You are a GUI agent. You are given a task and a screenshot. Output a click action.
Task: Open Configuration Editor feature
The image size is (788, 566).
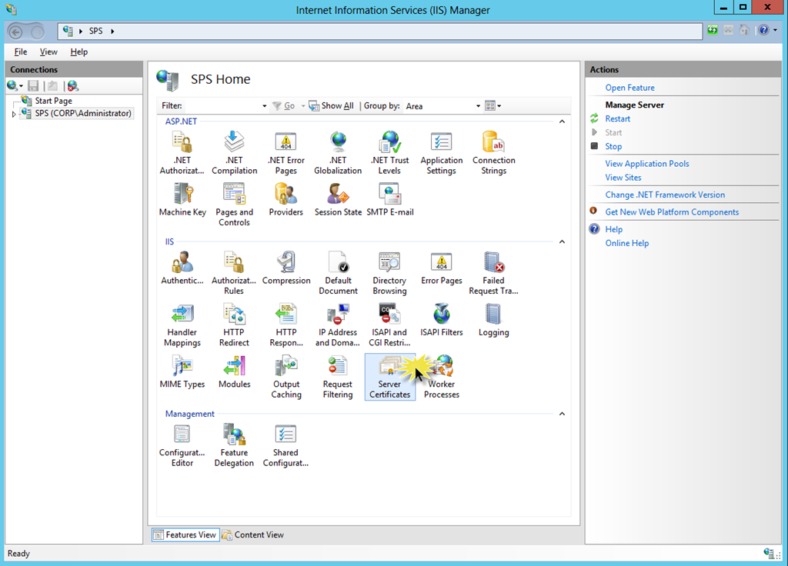pos(182,445)
